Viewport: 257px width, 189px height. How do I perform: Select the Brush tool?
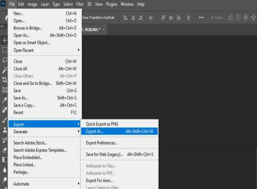[4, 120]
